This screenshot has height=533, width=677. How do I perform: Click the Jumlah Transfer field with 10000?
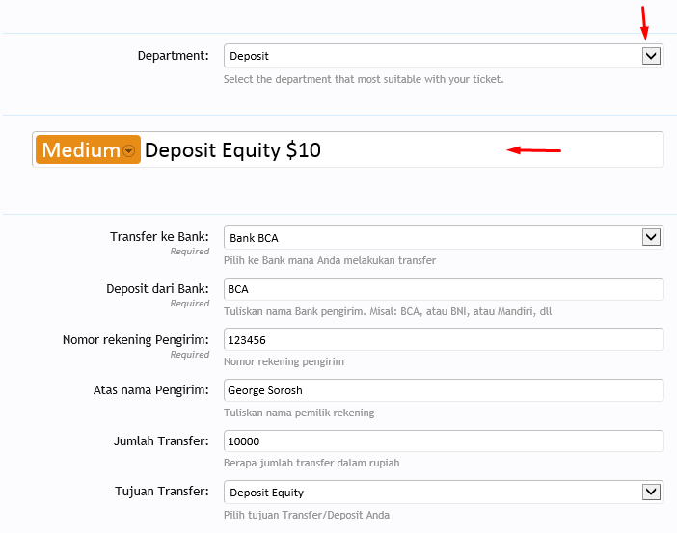pos(444,440)
